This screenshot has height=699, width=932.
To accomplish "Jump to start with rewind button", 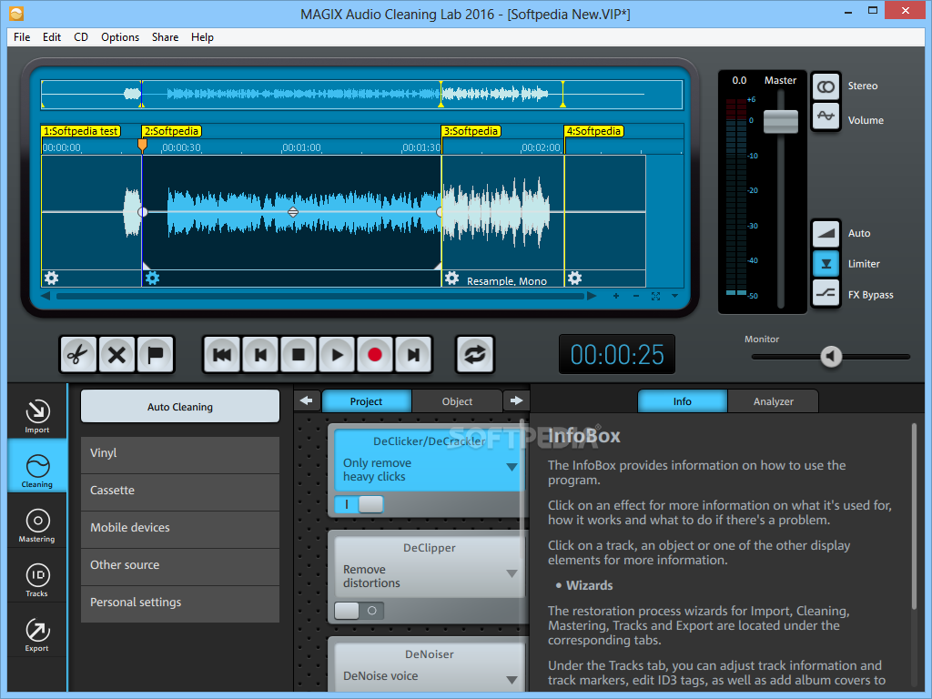I will click(x=222, y=355).
